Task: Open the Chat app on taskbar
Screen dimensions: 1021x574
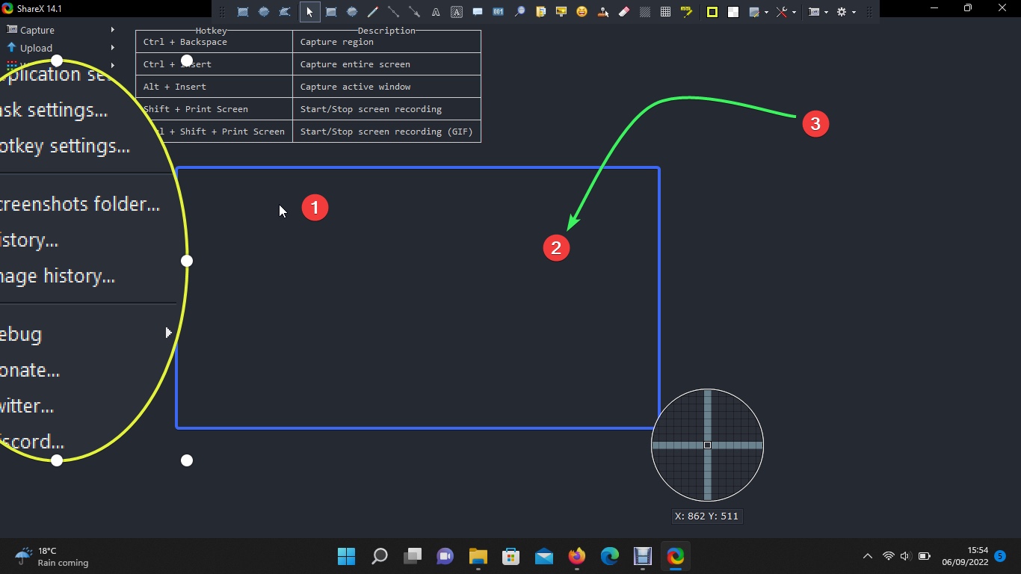Action: tap(445, 556)
